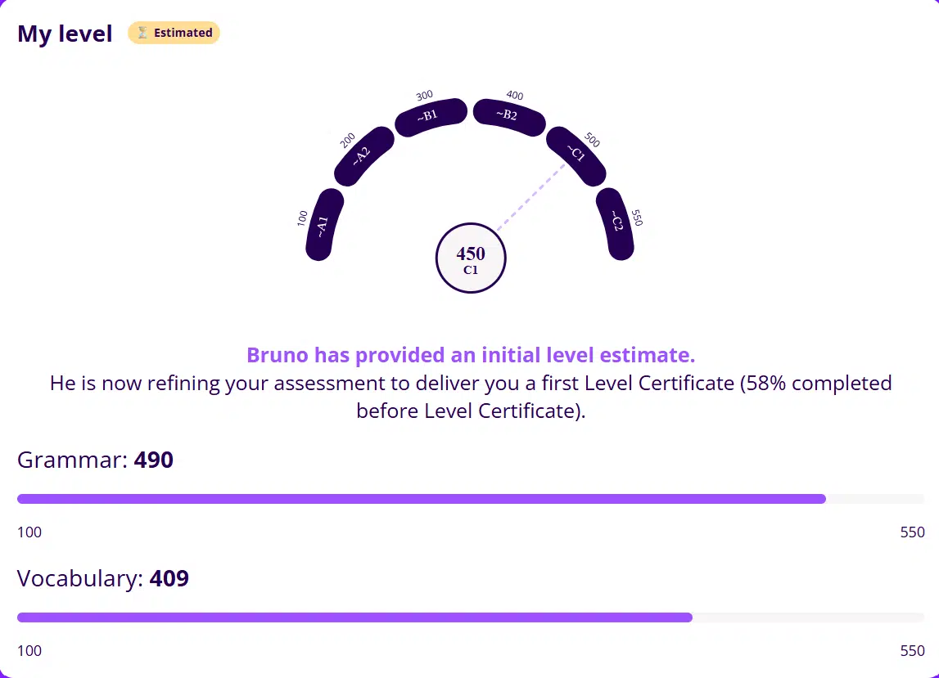Screen dimensions: 939x678
Task: Click the Estimated status badge
Action: (174, 34)
